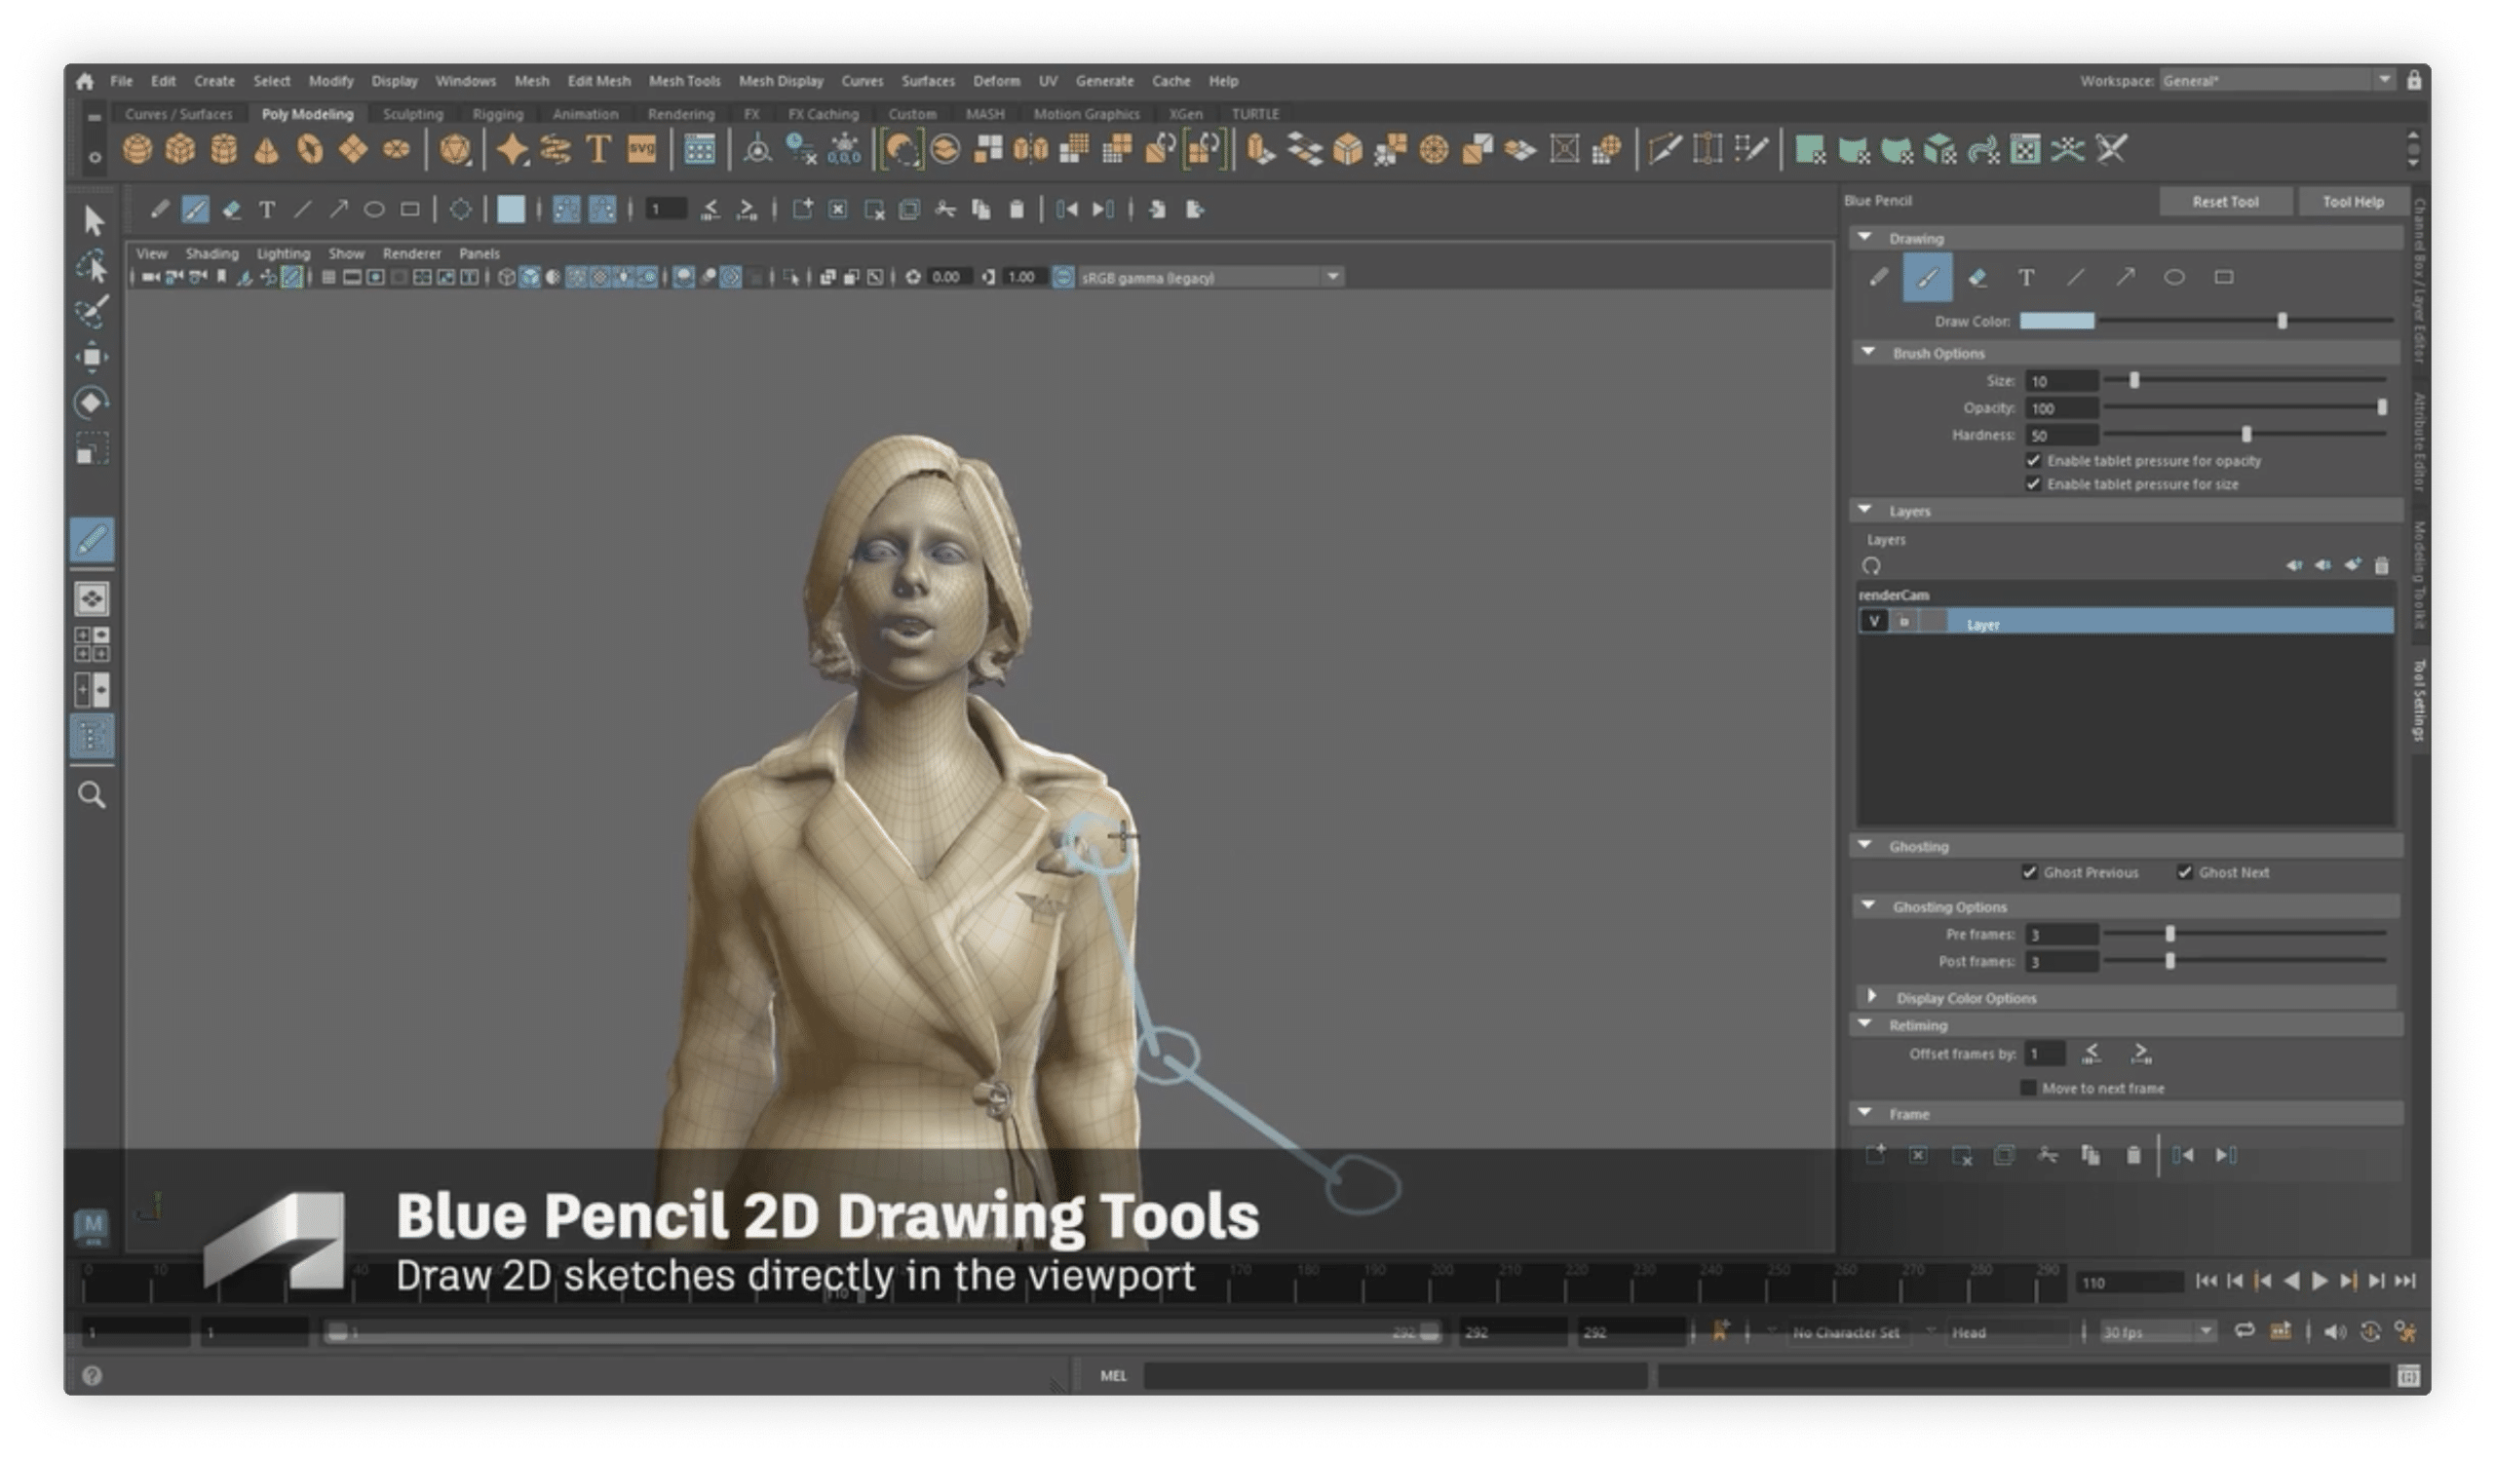Select the Text tool in Drawing section

[2026, 278]
